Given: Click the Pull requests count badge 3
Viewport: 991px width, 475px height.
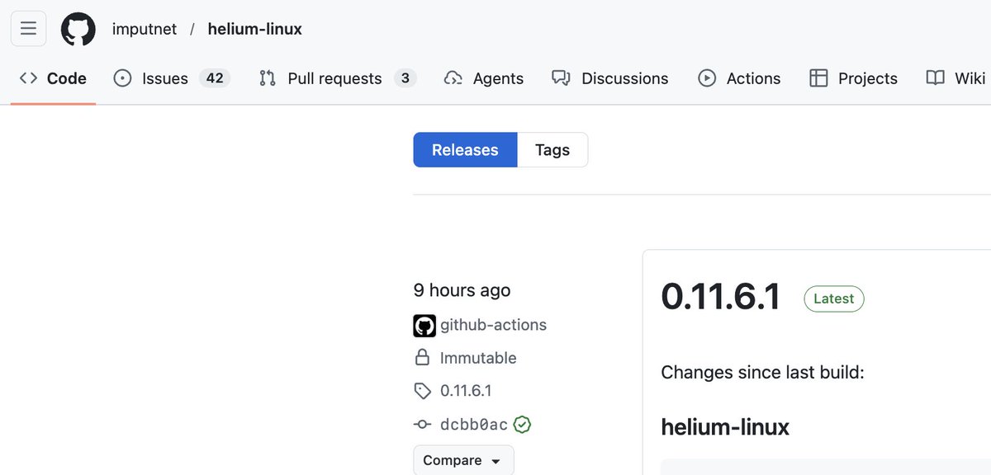Looking at the screenshot, I should coord(405,78).
